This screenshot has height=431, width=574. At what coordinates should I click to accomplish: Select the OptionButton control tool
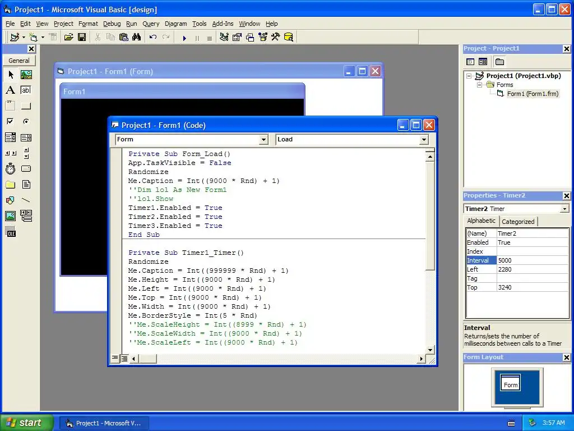(26, 121)
